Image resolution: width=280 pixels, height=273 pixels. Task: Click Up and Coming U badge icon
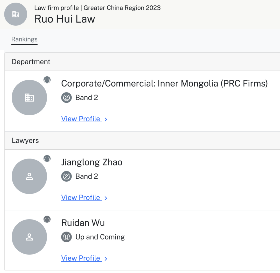point(66,237)
